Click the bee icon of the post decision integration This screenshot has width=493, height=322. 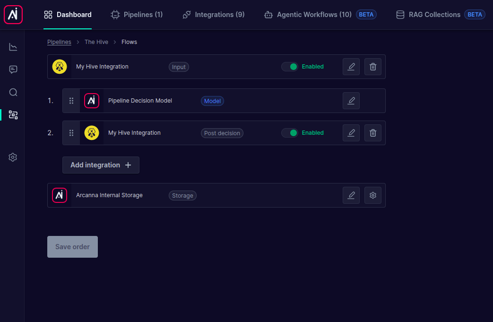tap(92, 133)
